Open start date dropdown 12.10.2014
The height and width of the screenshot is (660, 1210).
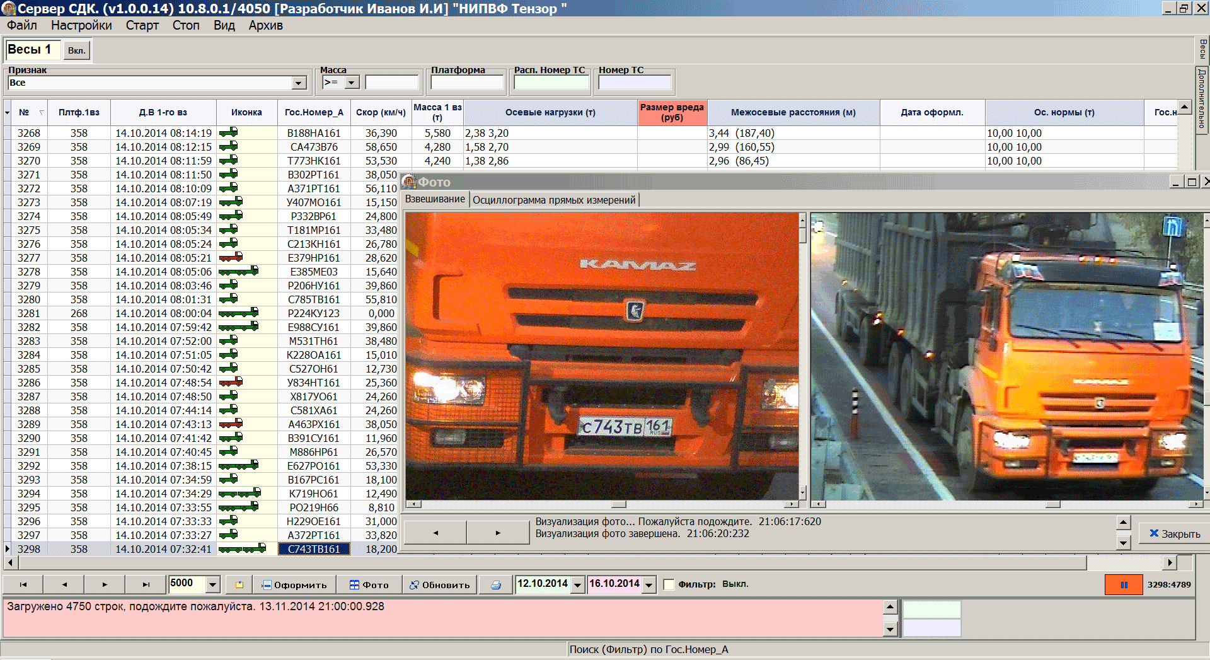click(577, 584)
